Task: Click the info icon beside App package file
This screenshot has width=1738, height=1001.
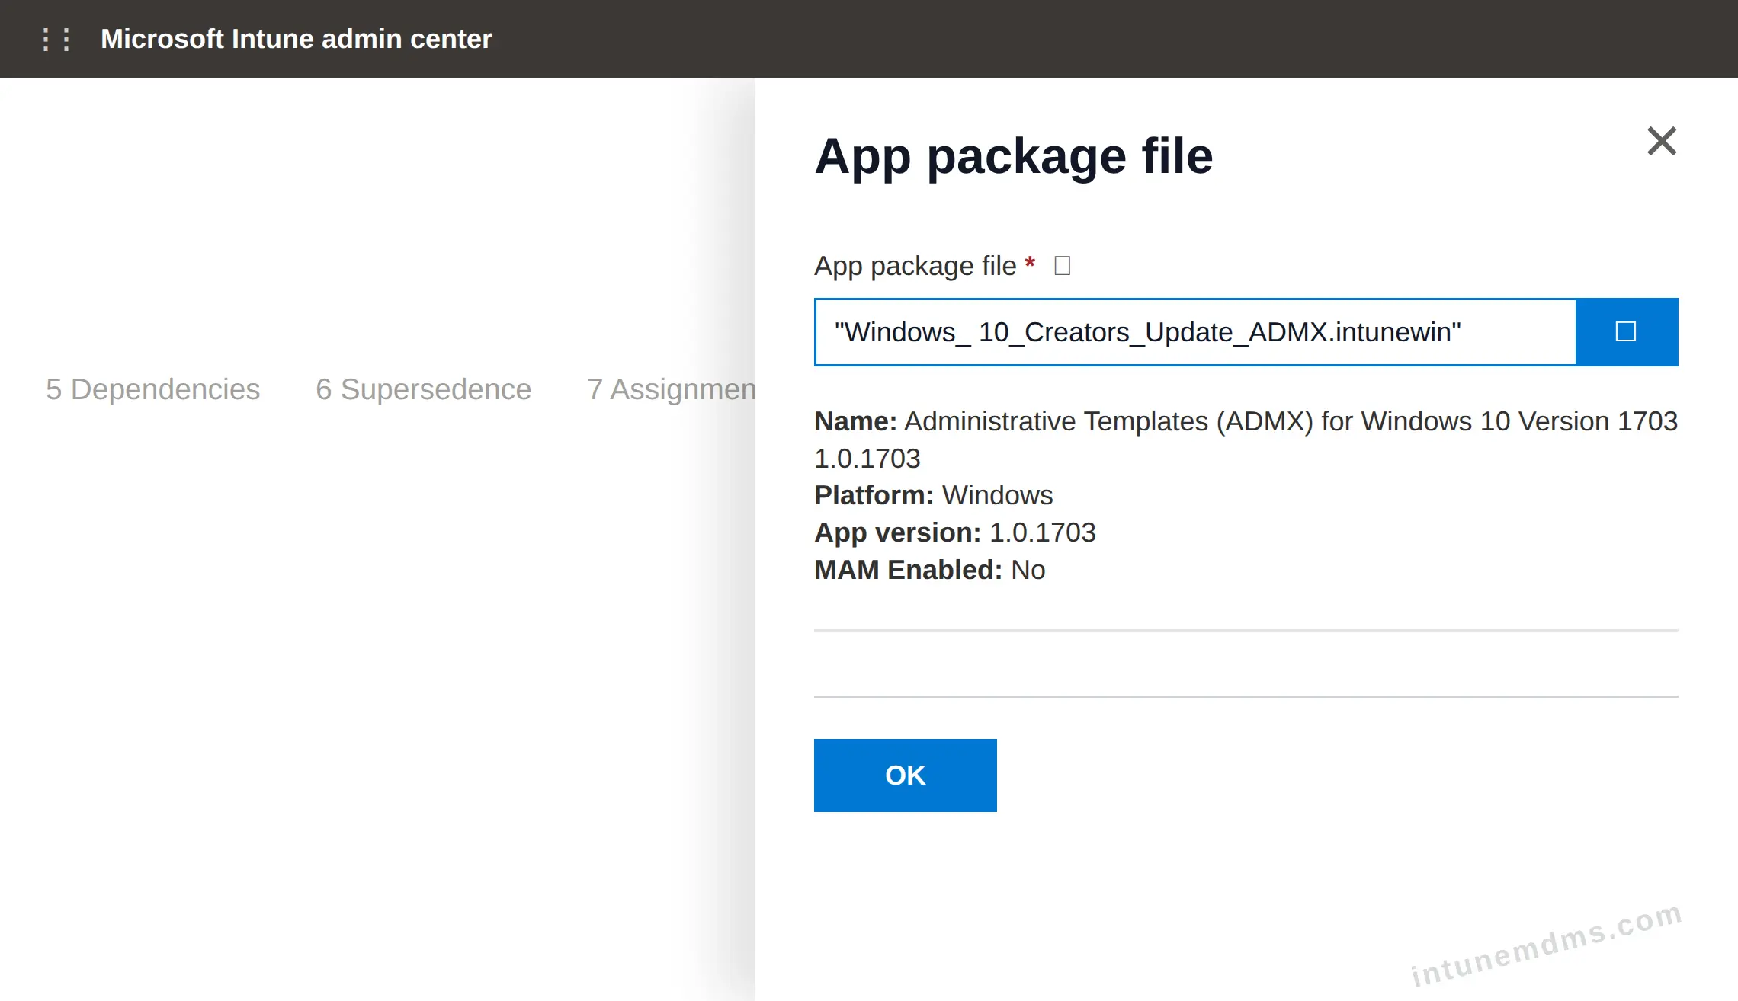Action: click(x=1062, y=266)
